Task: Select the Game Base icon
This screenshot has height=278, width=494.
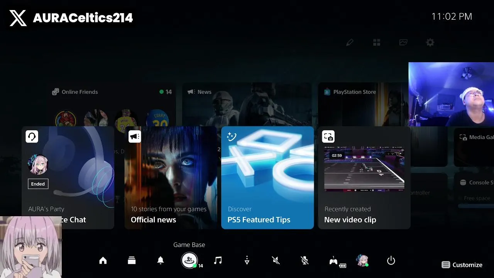Action: click(189, 261)
